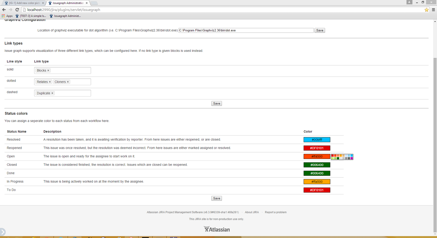This screenshot has height=238, width=437.
Task: Open the Closed color field #006400
Action: [x=317, y=165]
